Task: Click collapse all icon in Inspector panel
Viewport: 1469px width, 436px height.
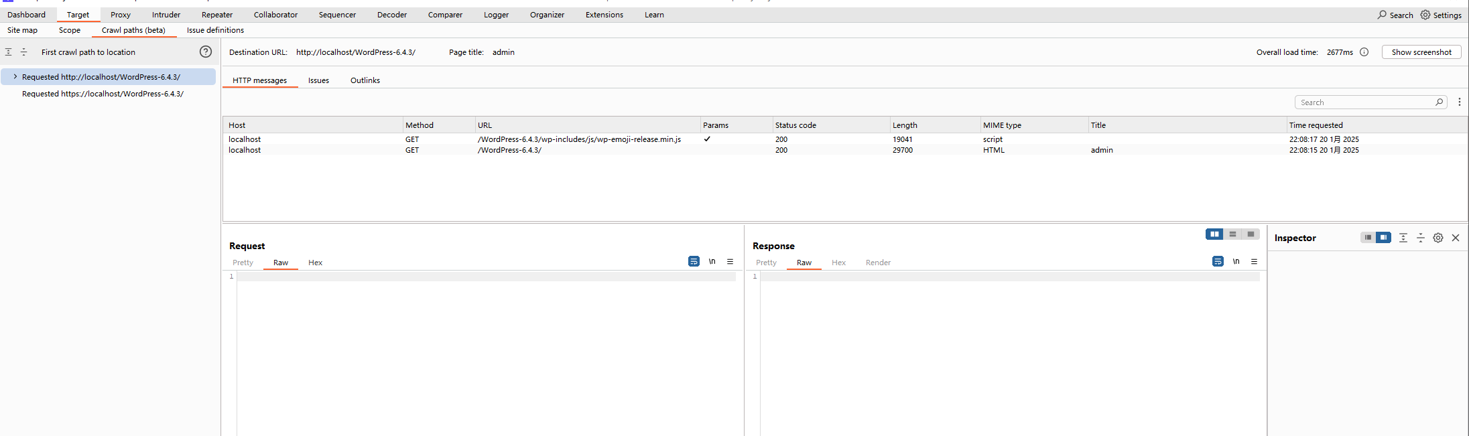Action: [1420, 238]
